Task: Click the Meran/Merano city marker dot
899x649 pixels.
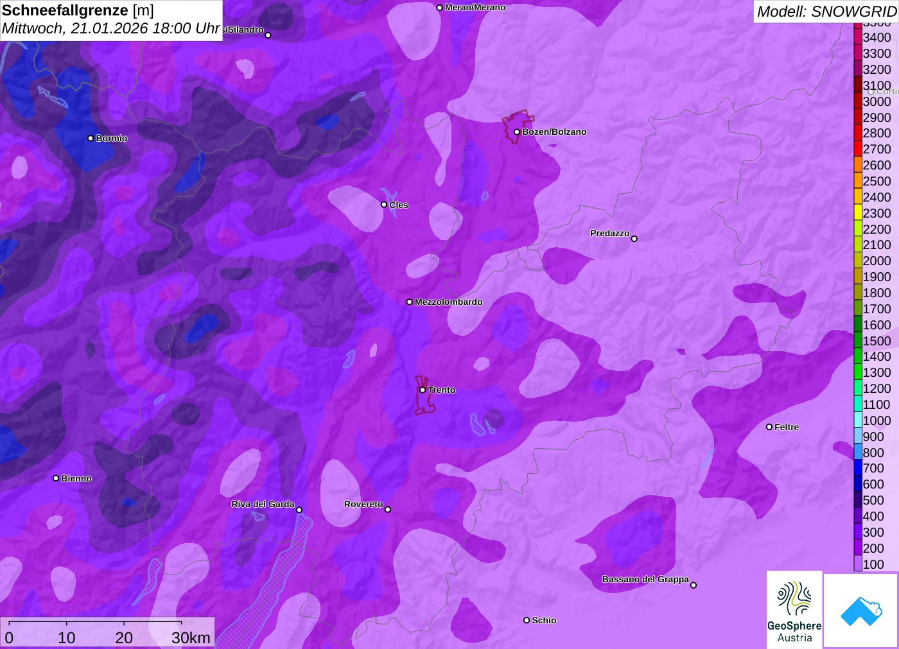Action: (439, 8)
